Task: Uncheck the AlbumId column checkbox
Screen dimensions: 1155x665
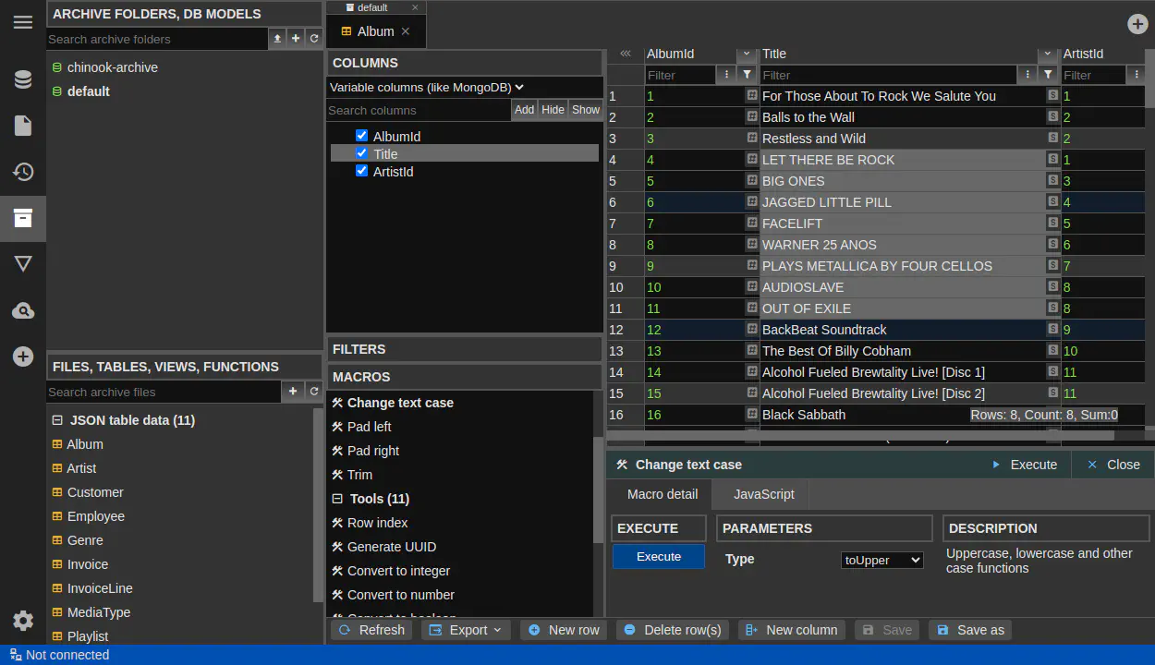Action: click(x=362, y=136)
